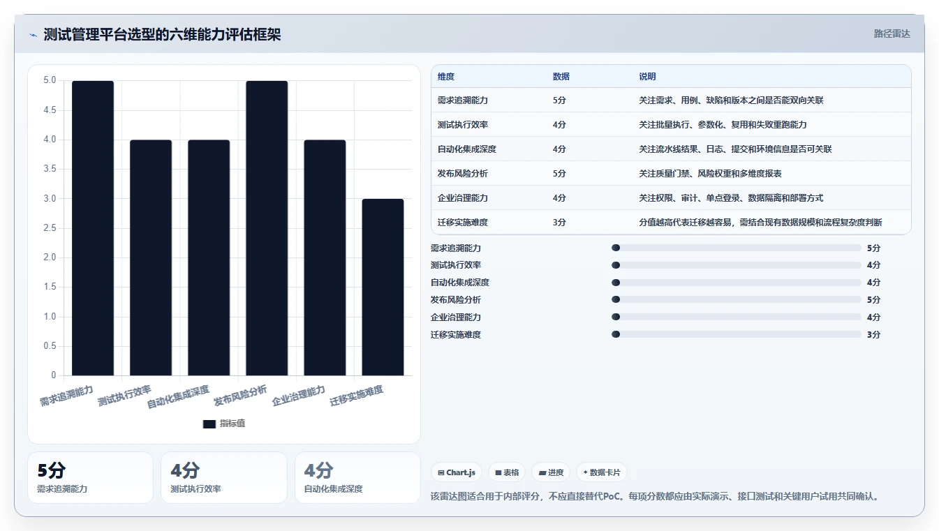Select the 需求追溯能力 cell in the table
Screen dimensions: 939x531
tap(463, 100)
